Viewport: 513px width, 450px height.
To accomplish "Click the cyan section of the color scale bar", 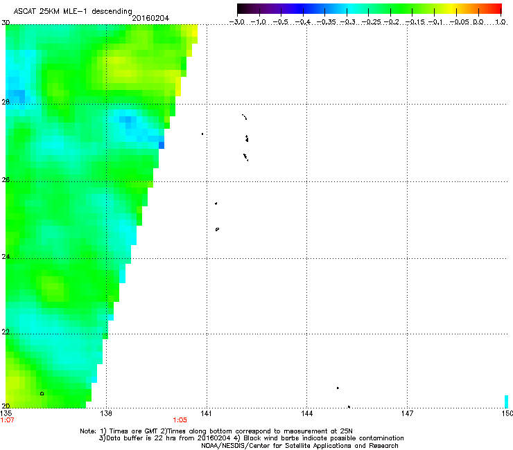I will (x=349, y=8).
